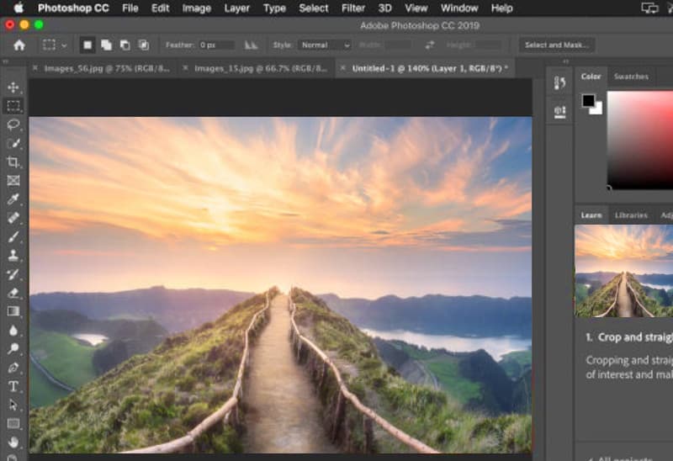This screenshot has width=673, height=461.
Task: Open the Apple menu
Action: pos(19,8)
